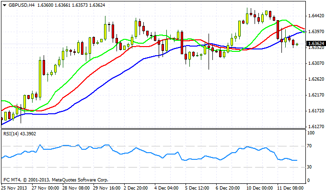This screenshot has width=326, height=192.
Task: Click the 5 Dec 12:00 time label
Action: (197, 188)
